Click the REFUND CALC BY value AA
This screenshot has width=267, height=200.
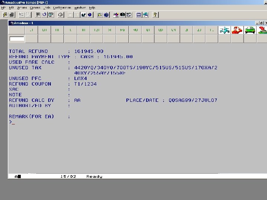pos(77,100)
